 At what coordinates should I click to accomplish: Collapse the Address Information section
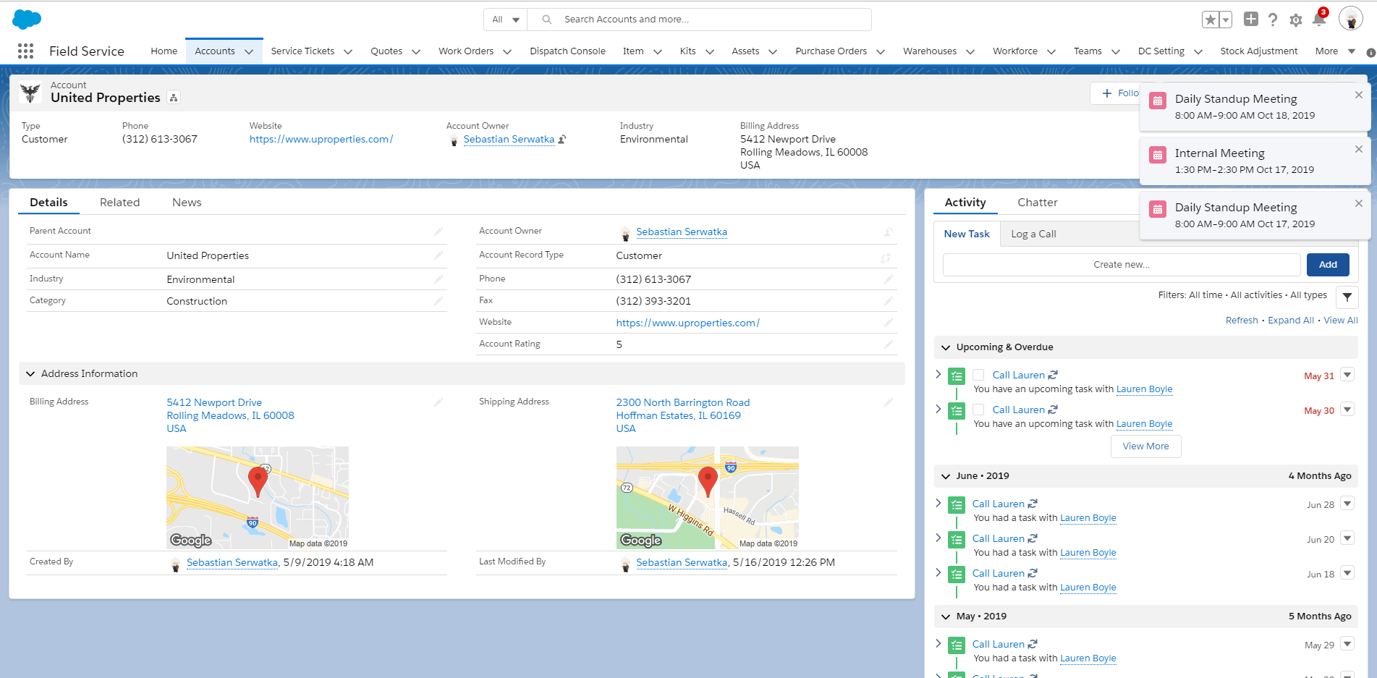click(x=30, y=374)
